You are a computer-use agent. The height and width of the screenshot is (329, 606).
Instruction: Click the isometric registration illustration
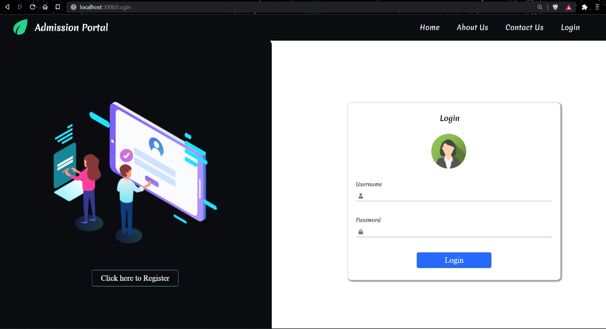click(135, 173)
